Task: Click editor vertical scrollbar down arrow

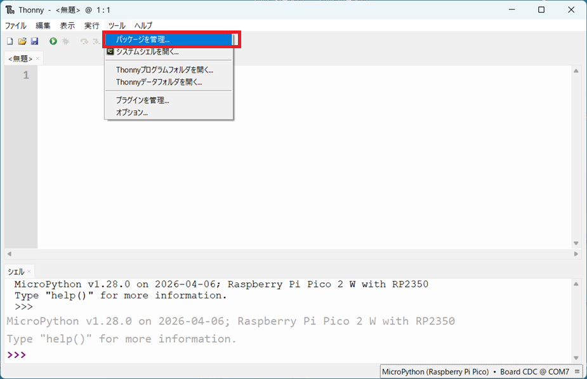Action: tap(576, 243)
